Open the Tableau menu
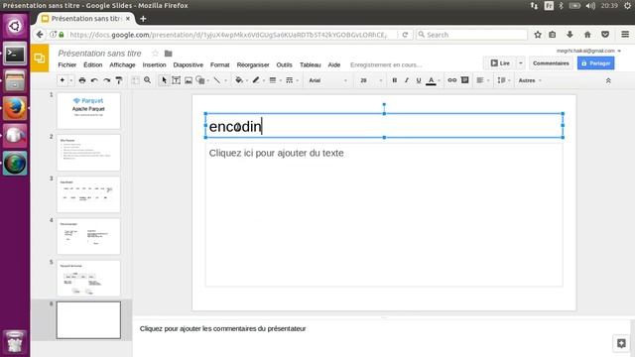The height and width of the screenshot is (357, 635). (x=311, y=64)
